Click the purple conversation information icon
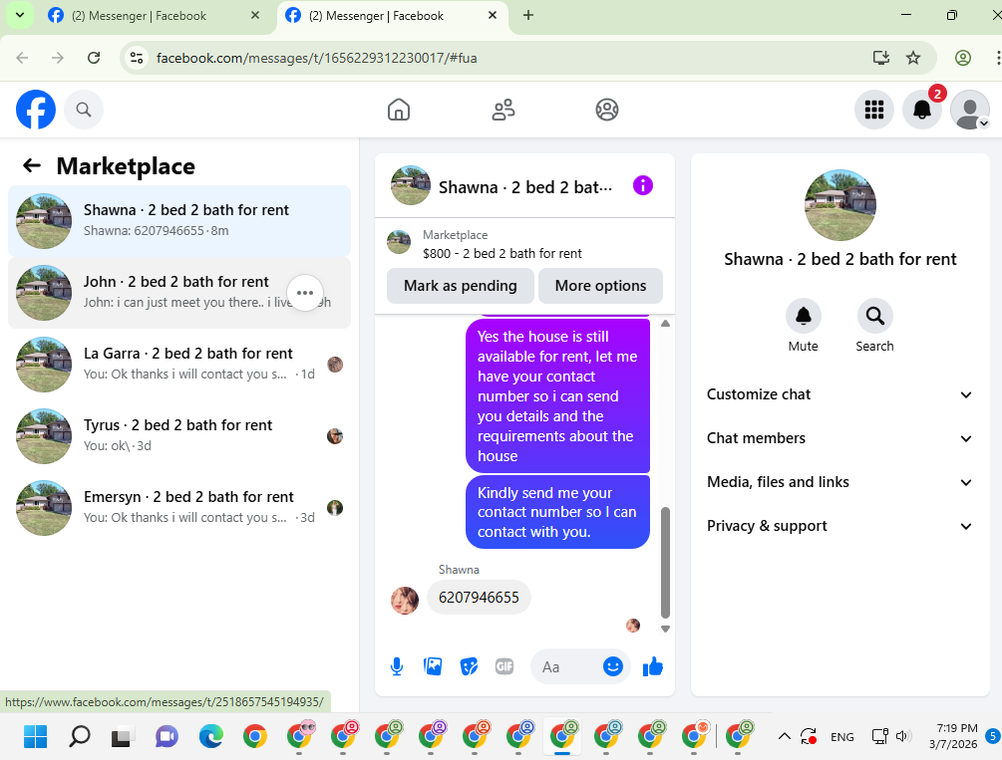 (x=643, y=186)
